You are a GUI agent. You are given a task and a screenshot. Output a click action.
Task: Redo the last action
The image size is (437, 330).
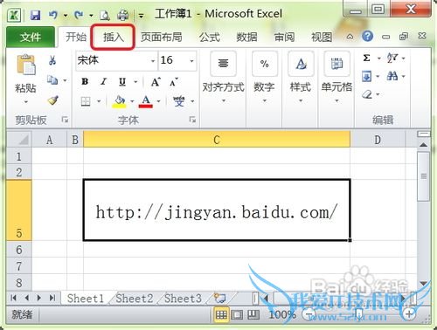click(79, 15)
